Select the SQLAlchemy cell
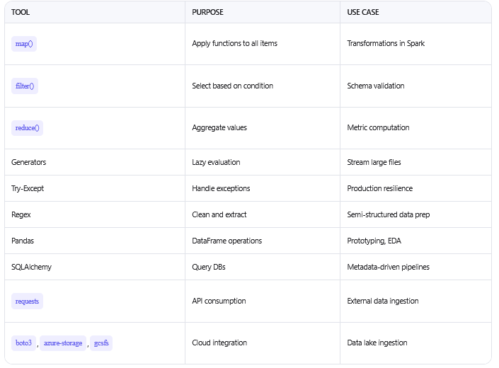 [x=31, y=267]
